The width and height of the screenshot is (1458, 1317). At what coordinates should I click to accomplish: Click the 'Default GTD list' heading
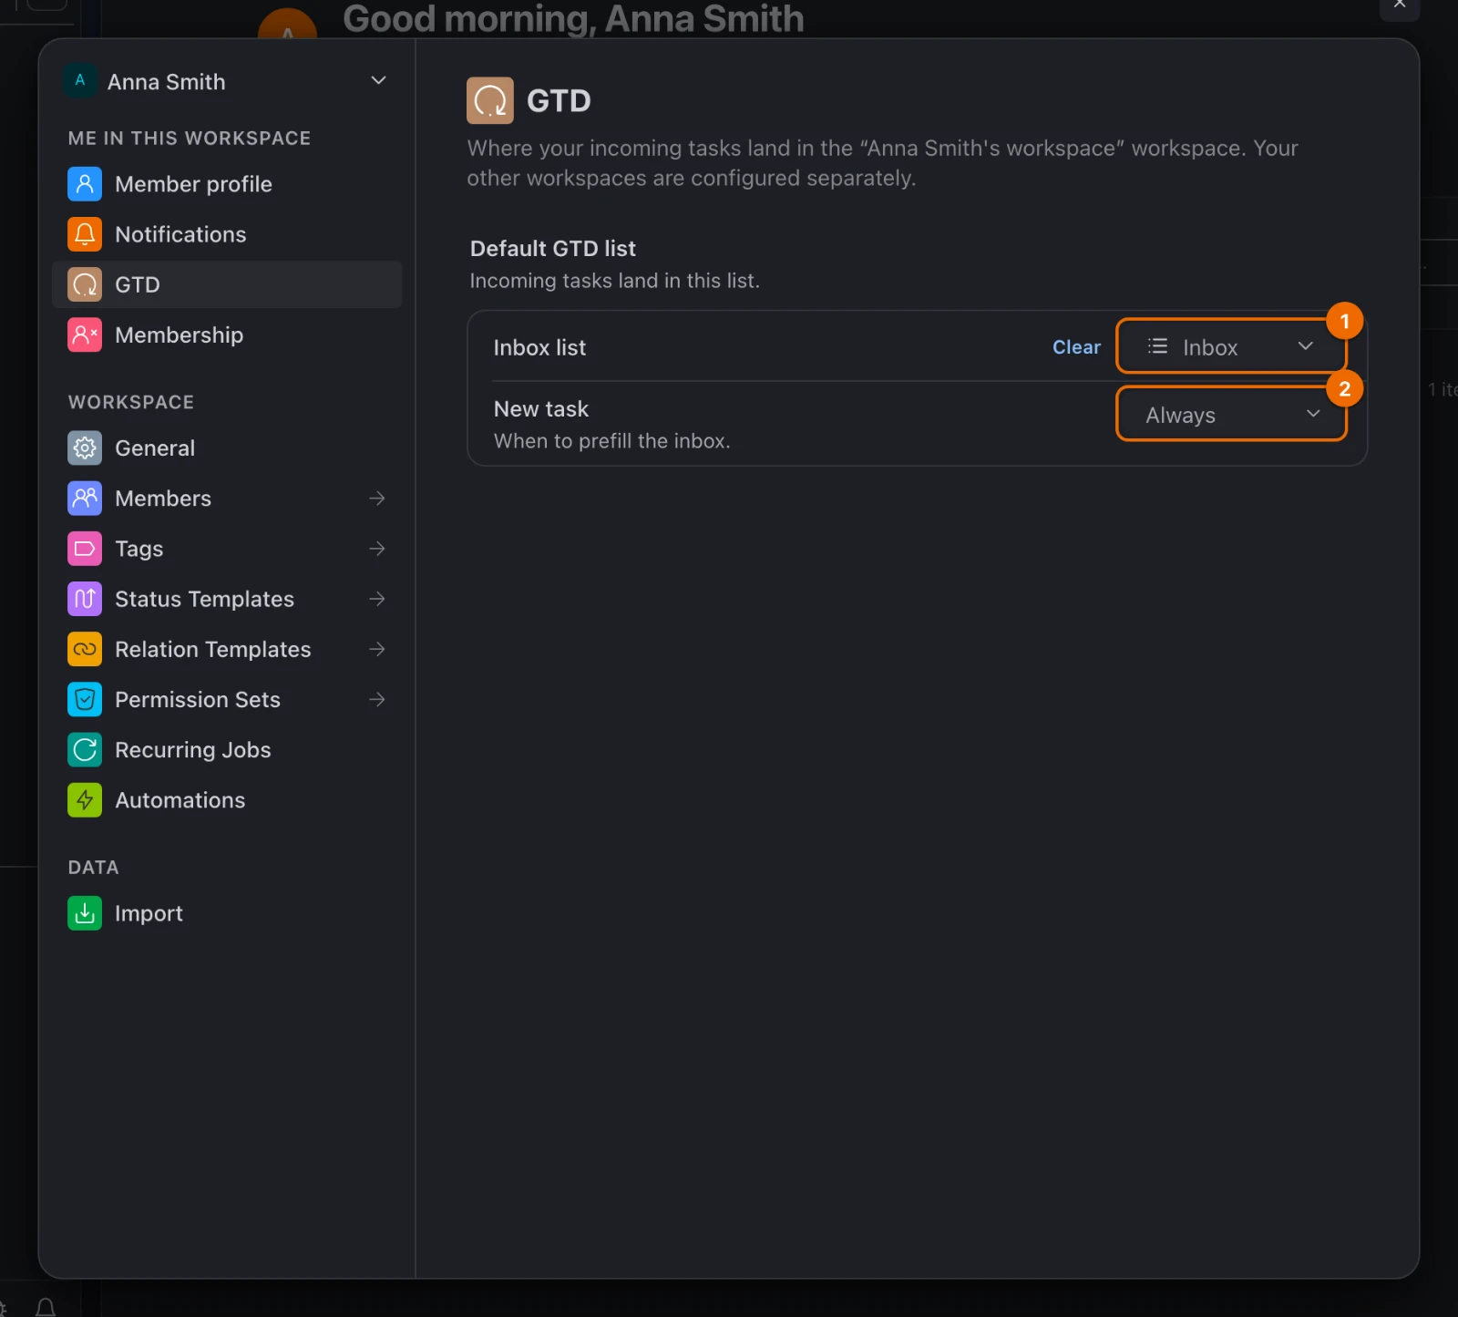(552, 248)
